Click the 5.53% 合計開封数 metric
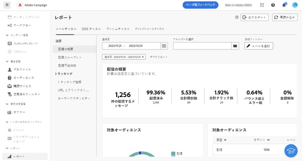 pos(188,97)
